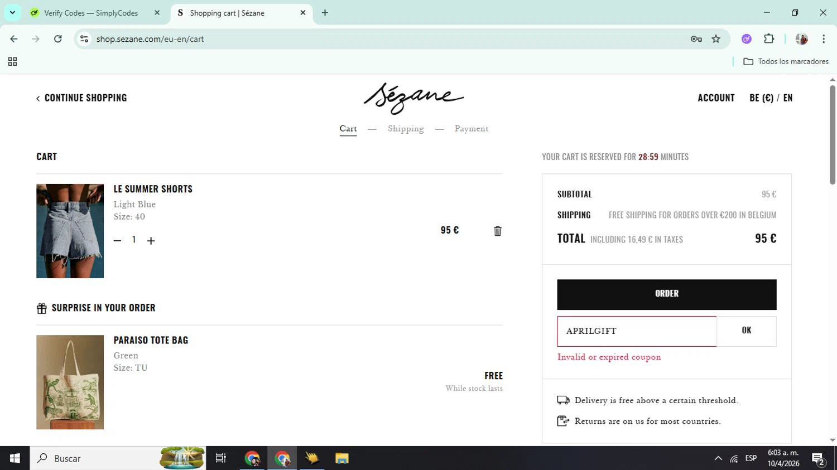Switch to Verify Codes SimplyCodes tab

coord(90,13)
